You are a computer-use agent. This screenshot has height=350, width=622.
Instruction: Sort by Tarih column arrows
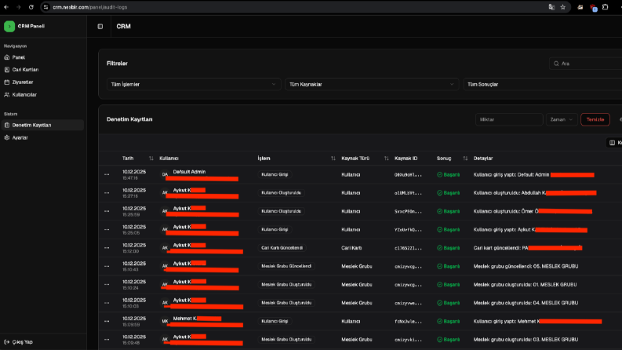pos(151,159)
